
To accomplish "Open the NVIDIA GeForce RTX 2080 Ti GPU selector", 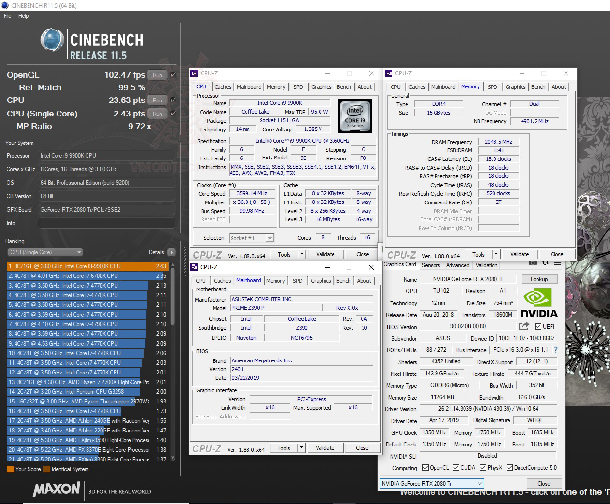I will [x=432, y=483].
